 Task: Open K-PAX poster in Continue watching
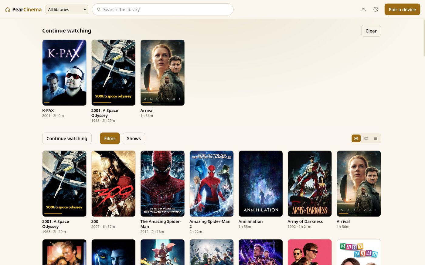pyautogui.click(x=64, y=73)
